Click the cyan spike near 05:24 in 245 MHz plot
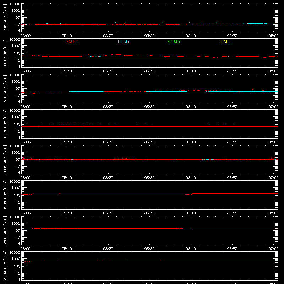 pos(125,22)
